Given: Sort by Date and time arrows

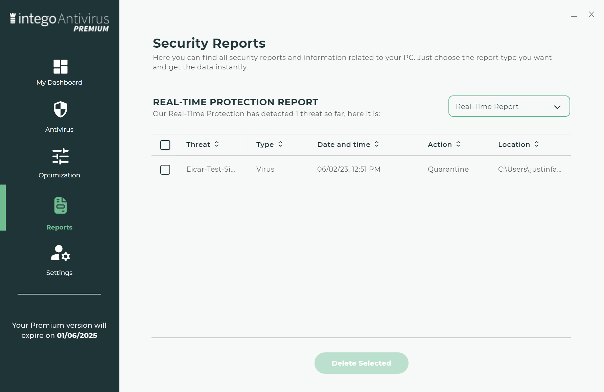Looking at the screenshot, I should [x=377, y=144].
